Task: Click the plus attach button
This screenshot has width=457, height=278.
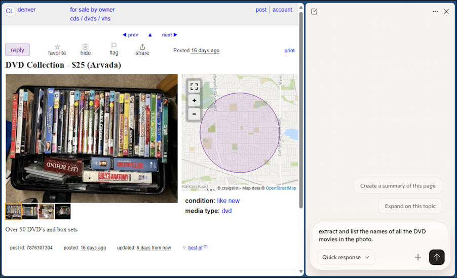Action: (418, 257)
